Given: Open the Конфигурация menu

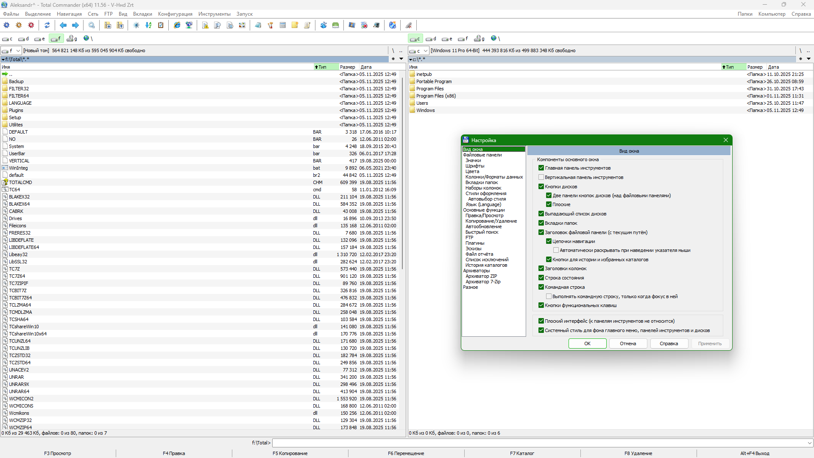Looking at the screenshot, I should [175, 14].
